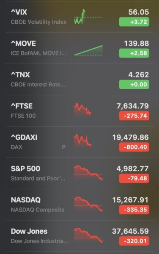Toggle the DAX -800.40 change badge
The image size is (159, 254).
134,147
